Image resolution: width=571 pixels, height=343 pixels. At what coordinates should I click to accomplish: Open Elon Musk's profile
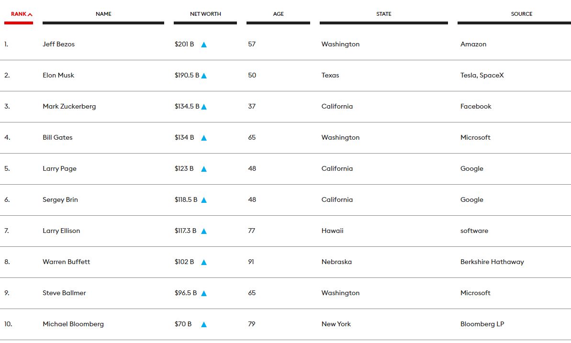point(58,76)
